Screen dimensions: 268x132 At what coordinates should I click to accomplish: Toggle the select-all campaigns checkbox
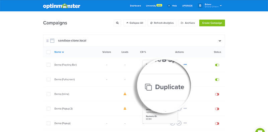coord(49,52)
